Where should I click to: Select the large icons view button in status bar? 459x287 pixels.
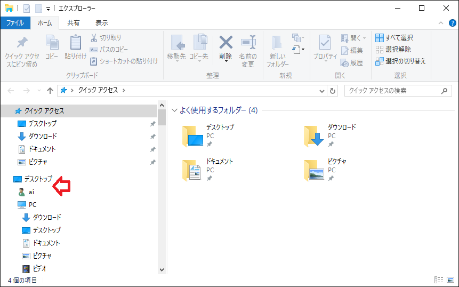(449, 280)
